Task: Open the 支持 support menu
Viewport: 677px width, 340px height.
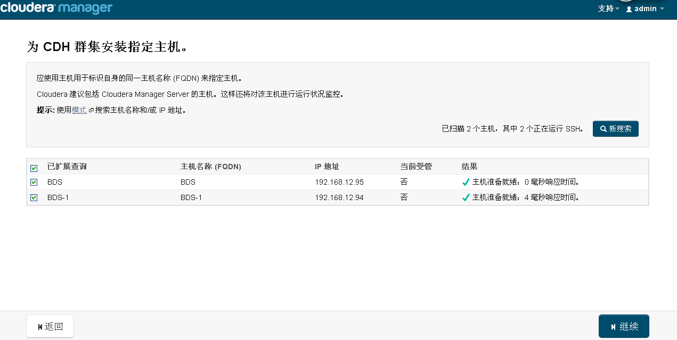Action: (x=609, y=9)
